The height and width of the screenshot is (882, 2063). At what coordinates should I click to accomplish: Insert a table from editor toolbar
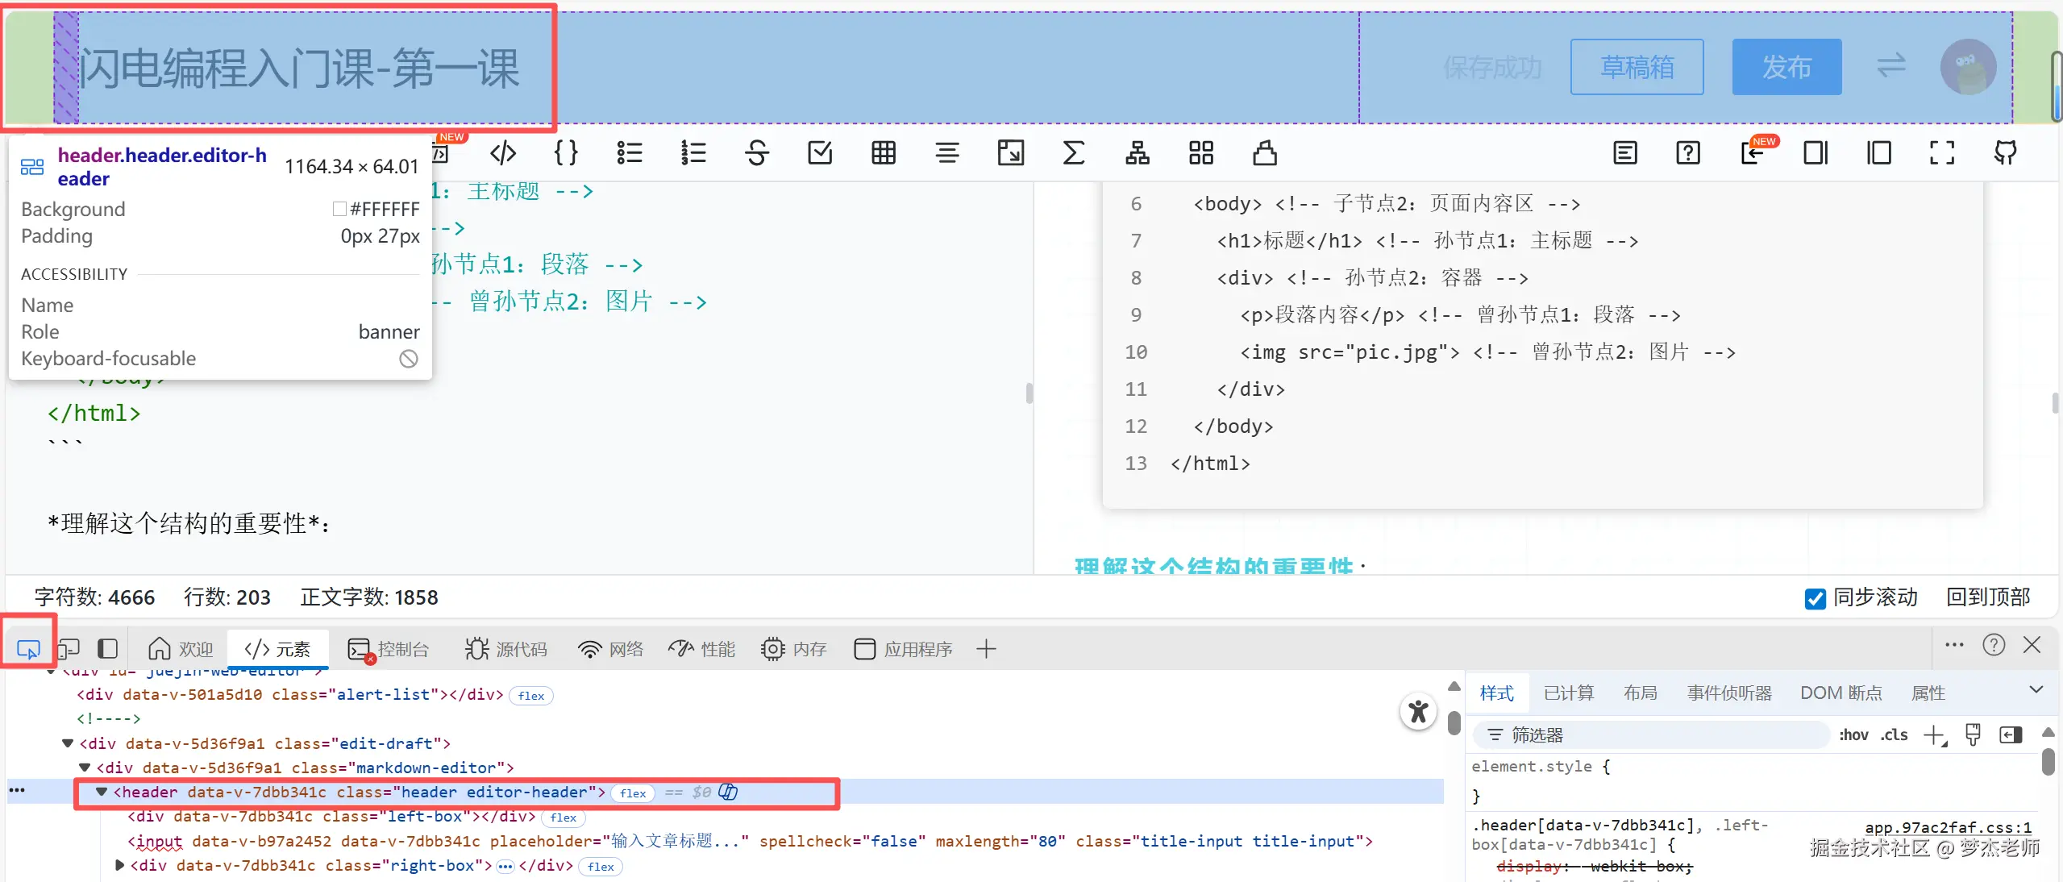point(884,153)
